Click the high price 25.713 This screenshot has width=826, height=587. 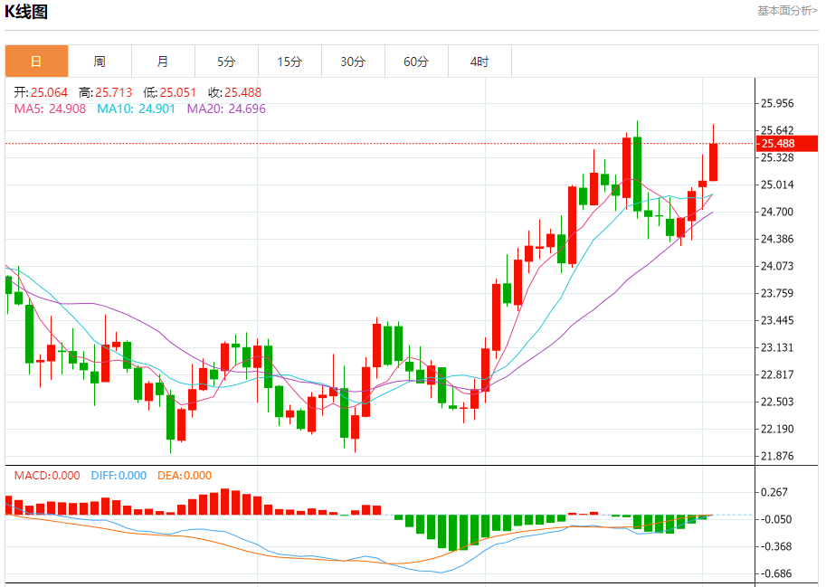point(113,92)
